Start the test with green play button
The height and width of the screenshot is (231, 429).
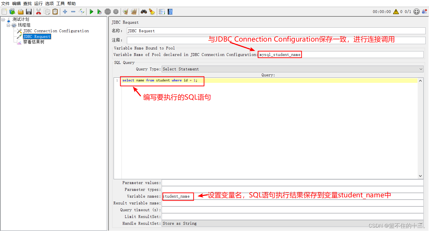[91, 12]
